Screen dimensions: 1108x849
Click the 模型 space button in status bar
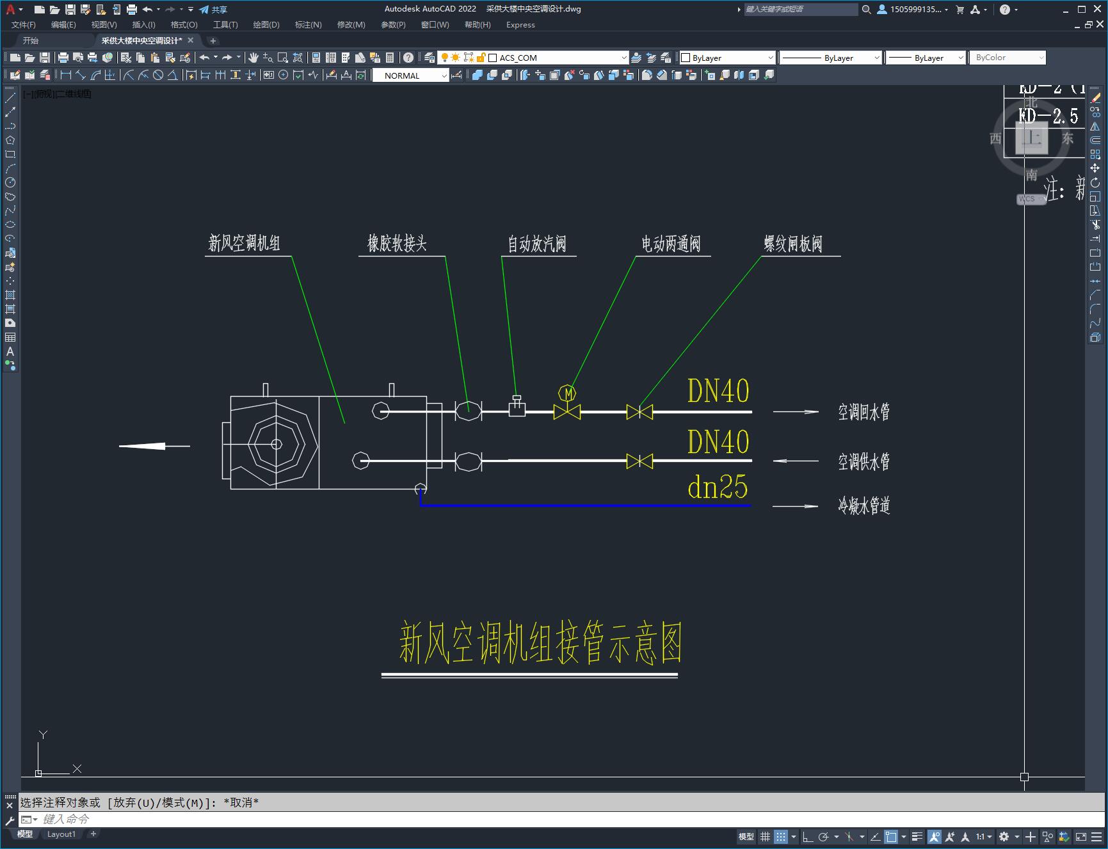[x=746, y=836]
